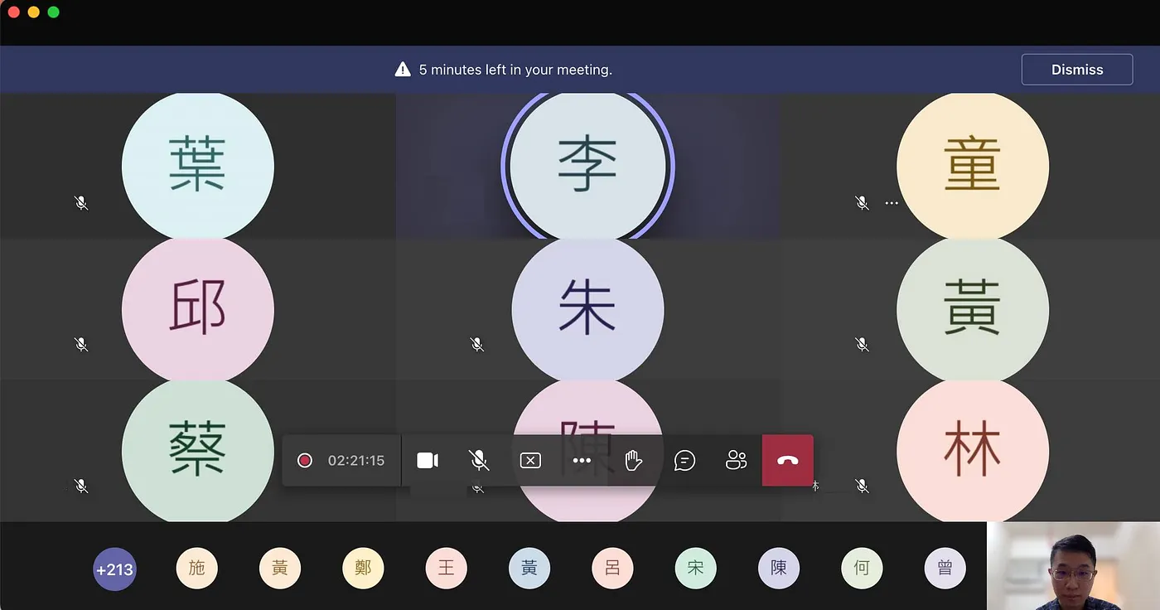Screen dimensions: 1160x610
Task: Select 曾 avatar in the bottom strip
Action: (x=945, y=569)
